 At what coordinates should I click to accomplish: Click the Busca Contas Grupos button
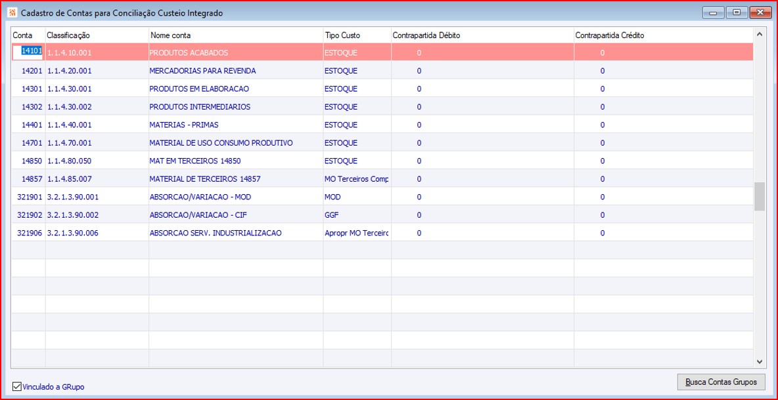click(x=721, y=382)
